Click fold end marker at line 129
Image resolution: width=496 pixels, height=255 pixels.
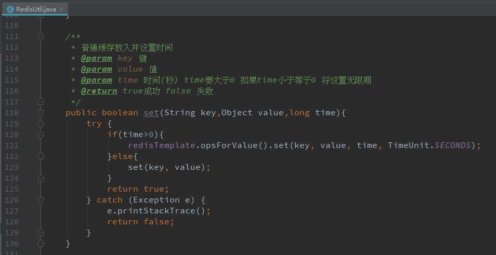tap(41, 233)
